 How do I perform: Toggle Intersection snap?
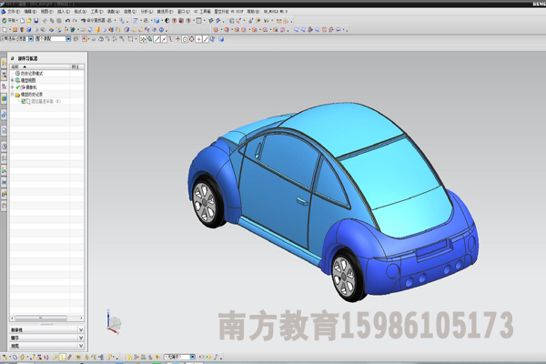click(178, 39)
